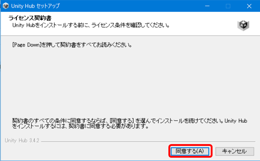
Task: Focus the empty license agreement text area
Action: pyautogui.click(x=130, y=81)
